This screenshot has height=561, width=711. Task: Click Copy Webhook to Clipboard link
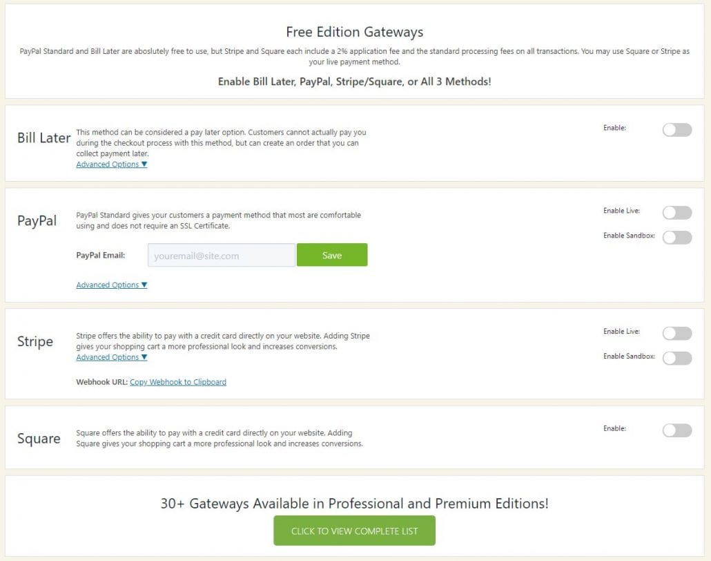coord(178,381)
